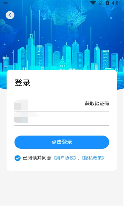Open the 《隐私政策》 link
Image resolution: width=125 pixels, height=207 pixels.
[93, 158]
